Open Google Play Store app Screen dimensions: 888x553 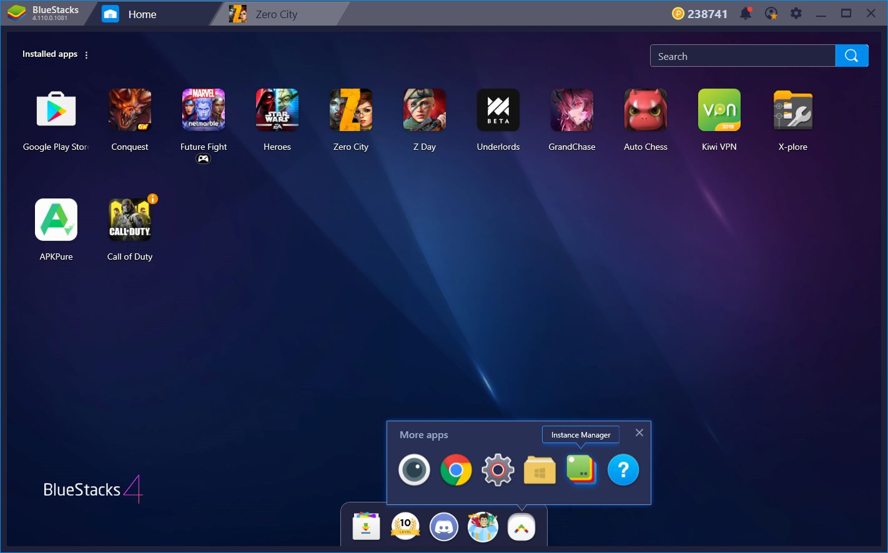(x=56, y=110)
